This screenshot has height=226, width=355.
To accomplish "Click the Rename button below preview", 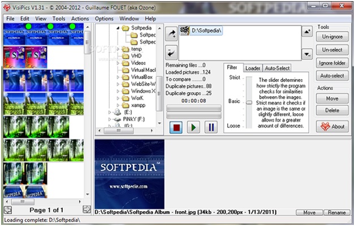I will tap(335, 212).
